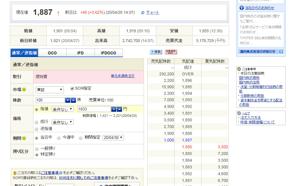This screenshot has width=305, height=186.
Task: Toggle the SOR指定 checkbox
Action: 72,88
